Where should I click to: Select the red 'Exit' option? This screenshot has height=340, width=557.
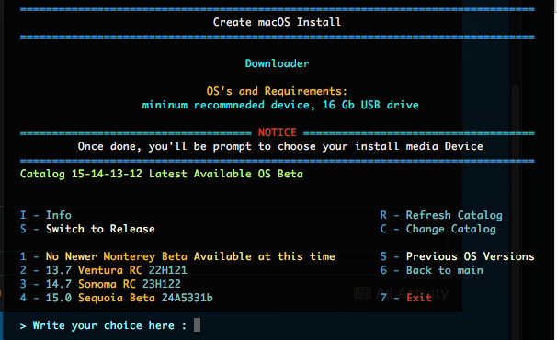pos(419,298)
